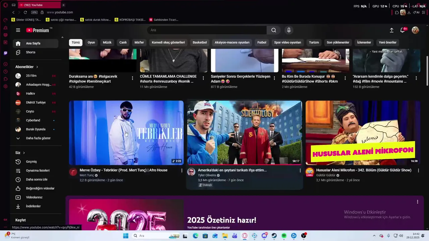Screen dimensions: 429x241
Task: Select Aksiyon-macera oyunları chip
Action: click(232, 43)
